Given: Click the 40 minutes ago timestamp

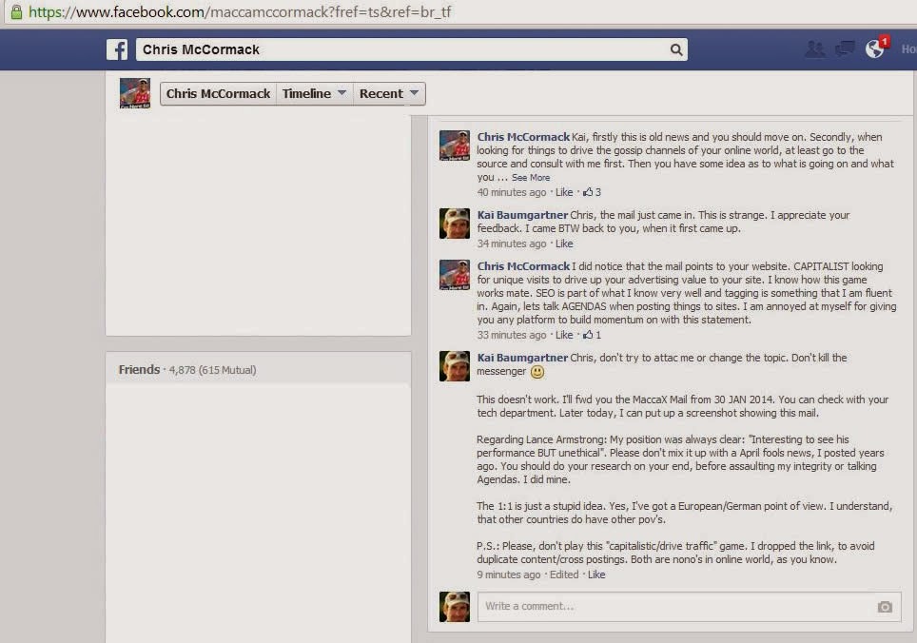Looking at the screenshot, I should [511, 192].
